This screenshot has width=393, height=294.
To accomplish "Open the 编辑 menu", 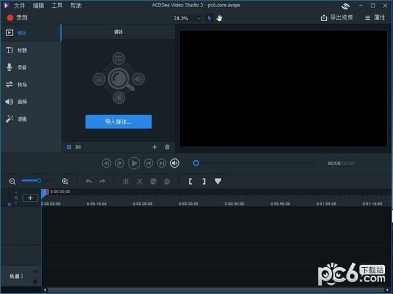I will (x=39, y=5).
